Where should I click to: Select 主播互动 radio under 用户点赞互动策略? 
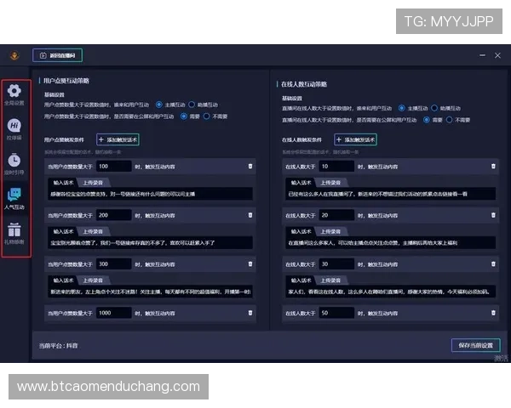pos(159,105)
